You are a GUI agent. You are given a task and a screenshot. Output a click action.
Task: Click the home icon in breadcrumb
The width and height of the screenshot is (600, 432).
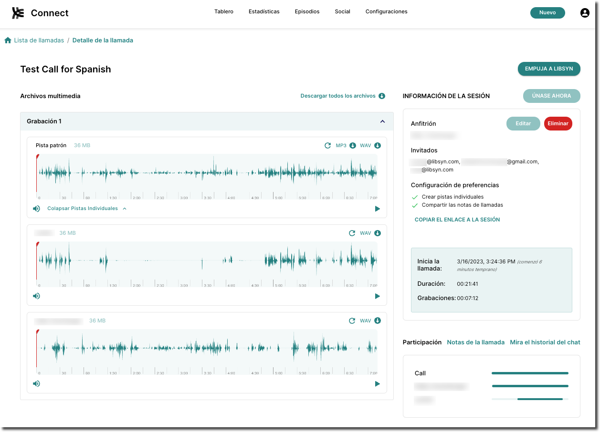(x=8, y=40)
